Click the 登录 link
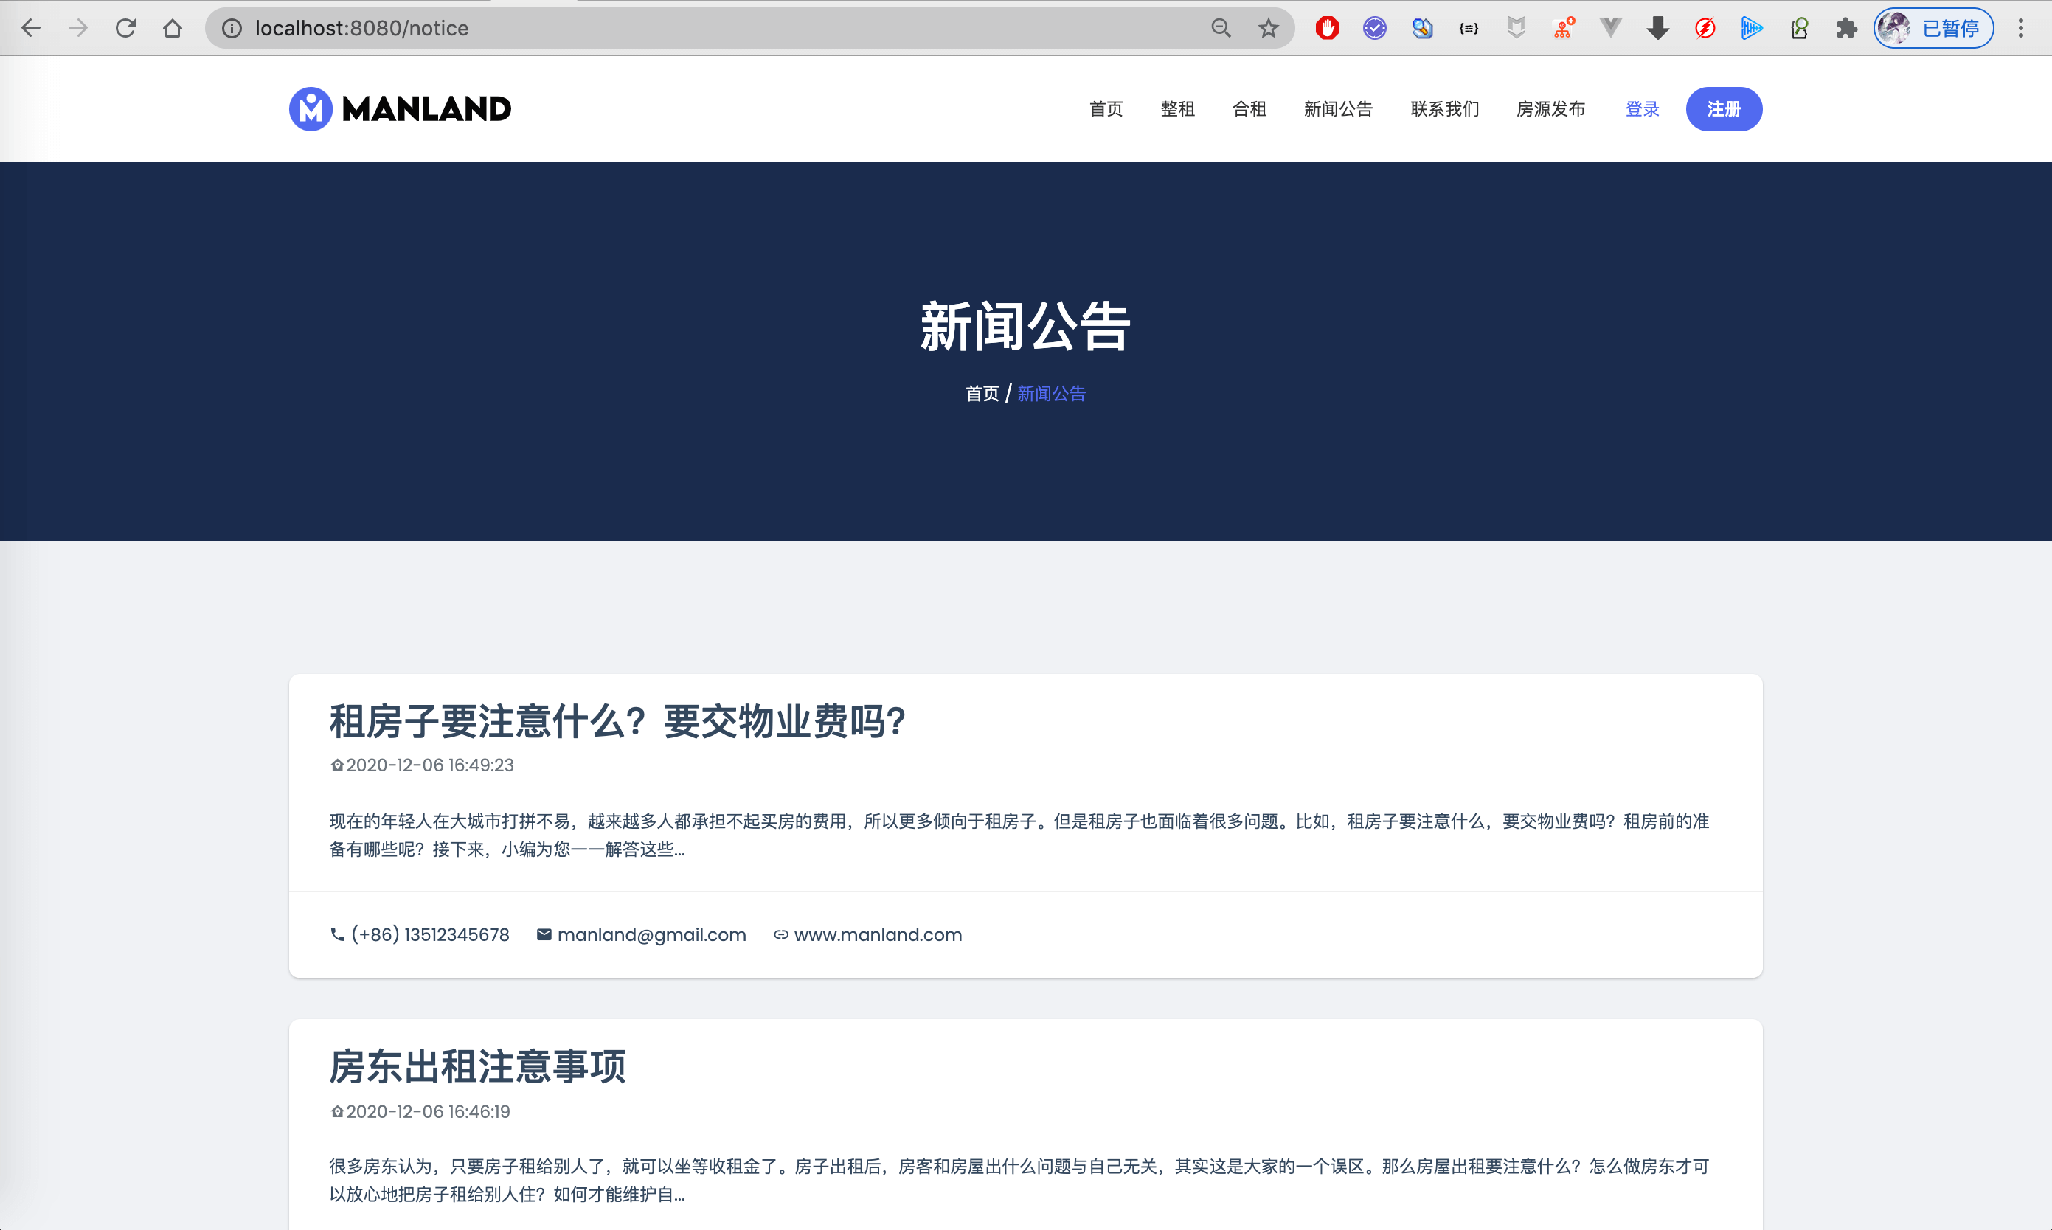This screenshot has width=2052, height=1230. point(1642,108)
